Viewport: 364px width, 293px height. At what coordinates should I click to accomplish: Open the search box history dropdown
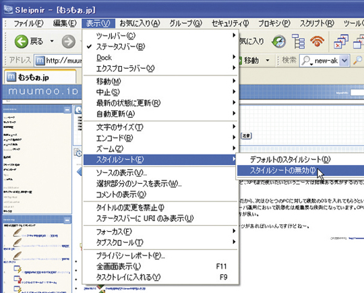pyautogui.click(x=344, y=61)
